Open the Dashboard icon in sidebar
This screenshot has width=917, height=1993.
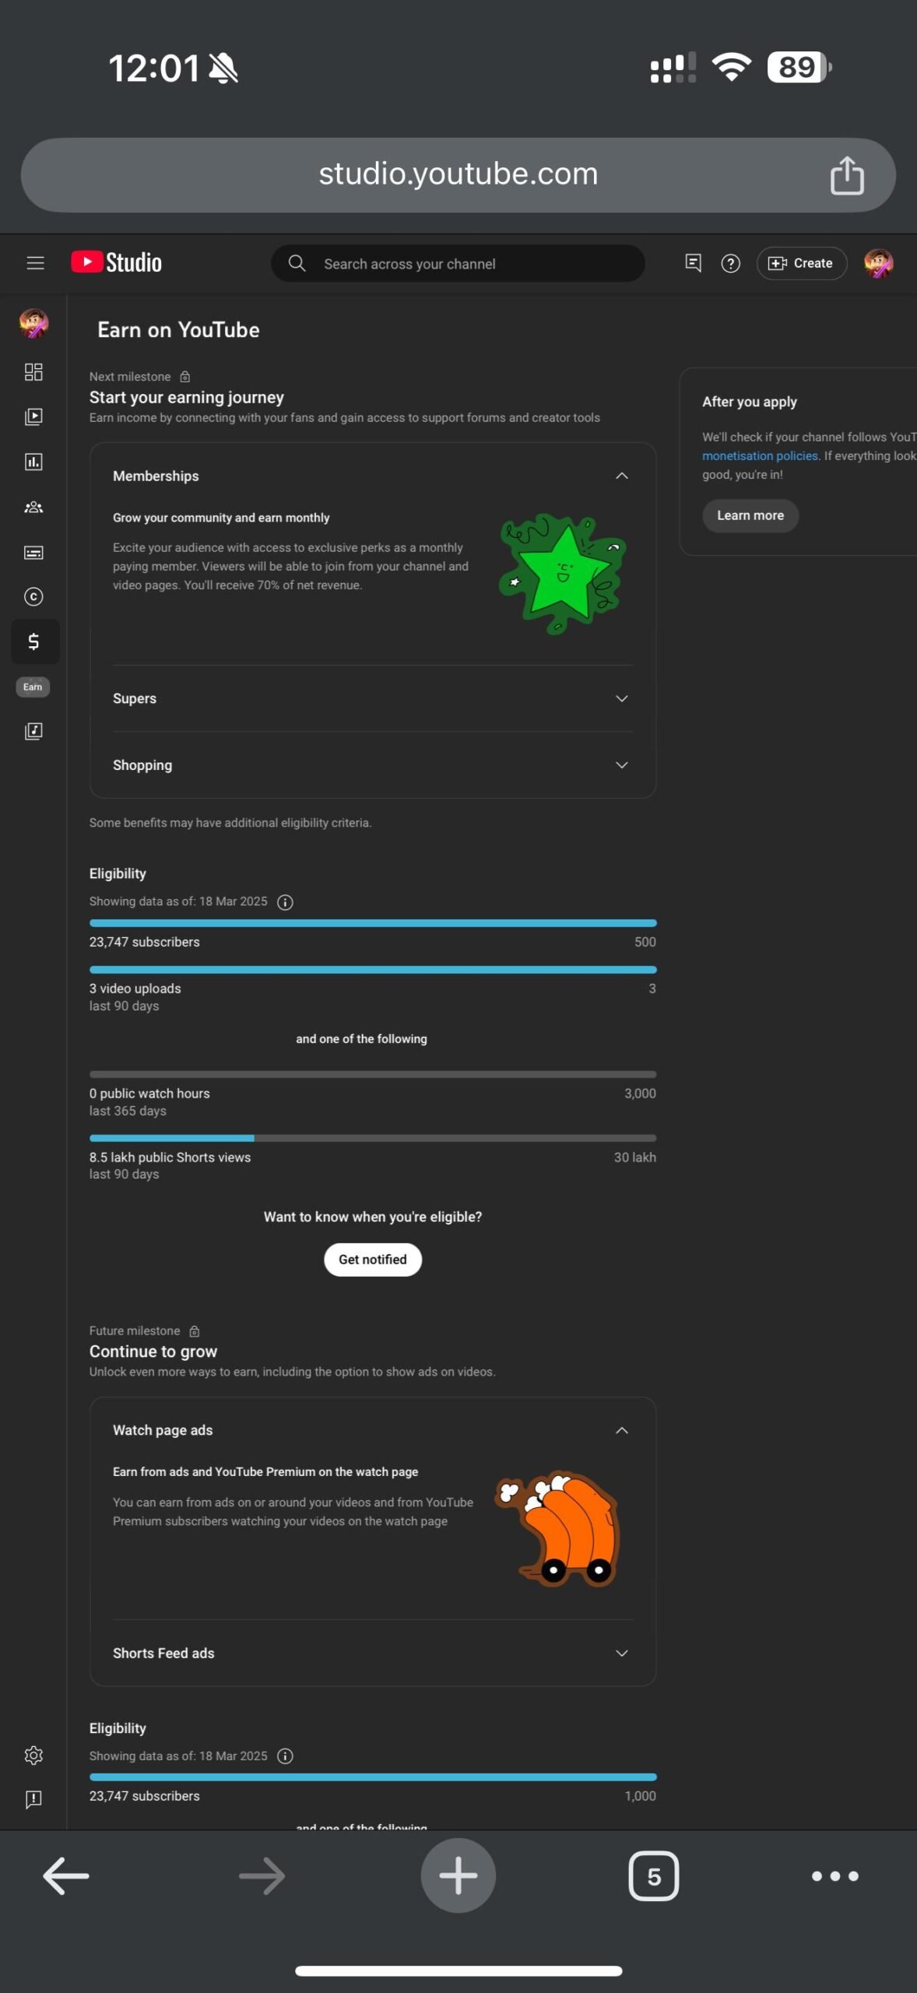33,372
